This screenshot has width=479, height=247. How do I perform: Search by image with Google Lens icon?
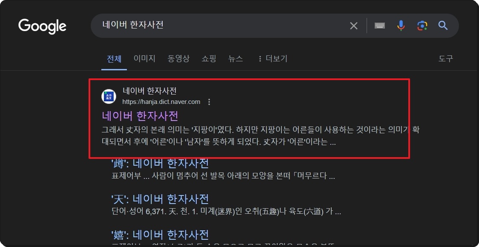pyautogui.click(x=422, y=26)
